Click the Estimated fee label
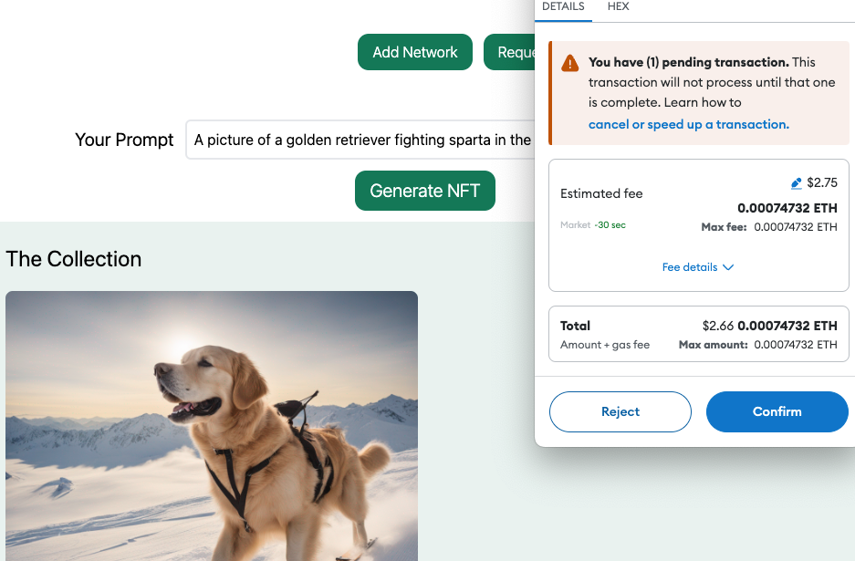Image resolution: width=855 pixels, height=561 pixels. tap(601, 193)
